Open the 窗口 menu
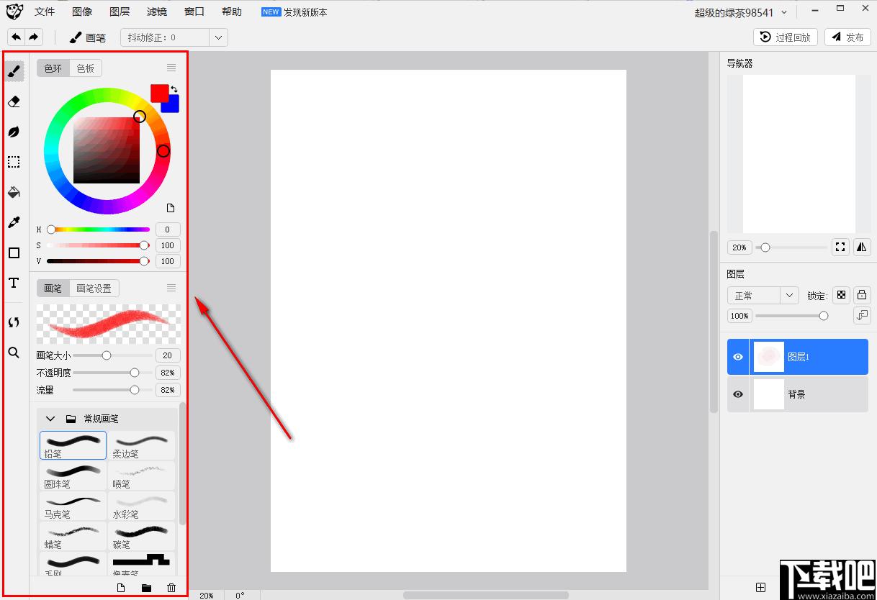 (x=194, y=12)
